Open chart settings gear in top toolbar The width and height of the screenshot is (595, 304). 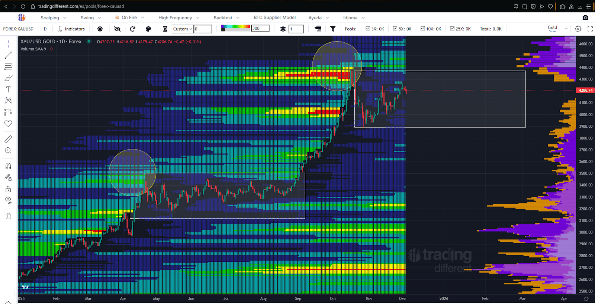pyautogui.click(x=578, y=29)
